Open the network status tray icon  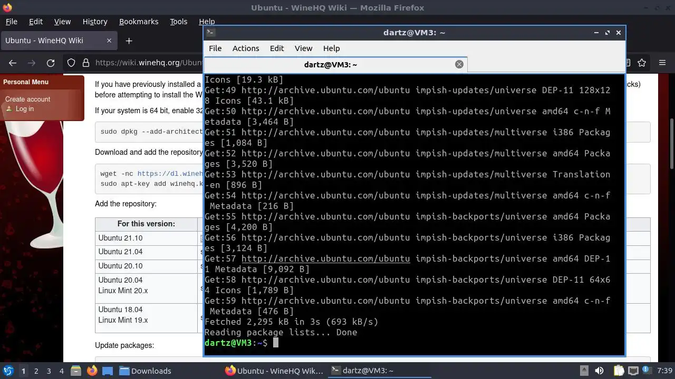point(633,371)
